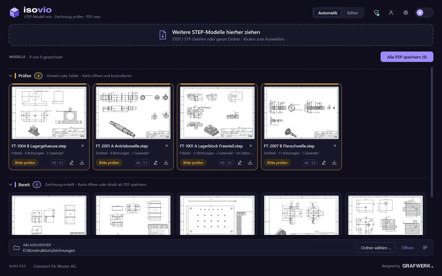Viewport: 442px width, 276px height.
Task: Switch to Editor mode
Action: (x=352, y=13)
